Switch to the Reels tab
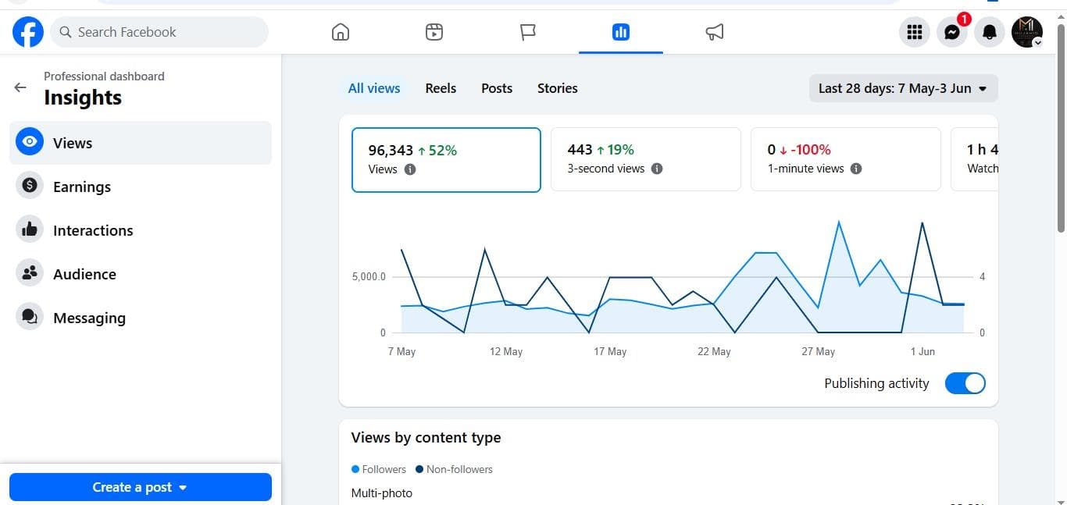 tap(441, 88)
